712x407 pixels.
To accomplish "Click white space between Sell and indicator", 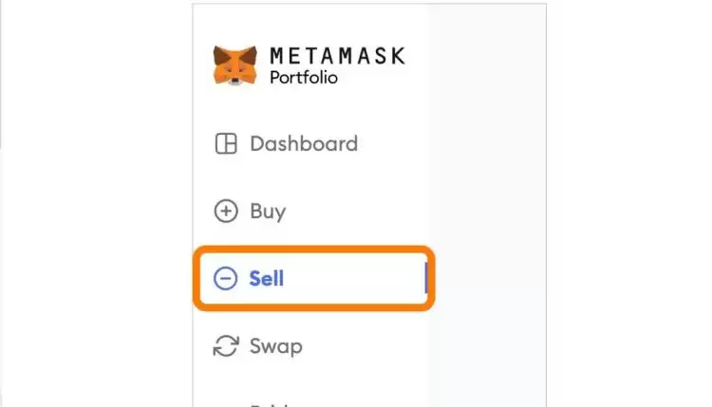I will pos(380,278).
